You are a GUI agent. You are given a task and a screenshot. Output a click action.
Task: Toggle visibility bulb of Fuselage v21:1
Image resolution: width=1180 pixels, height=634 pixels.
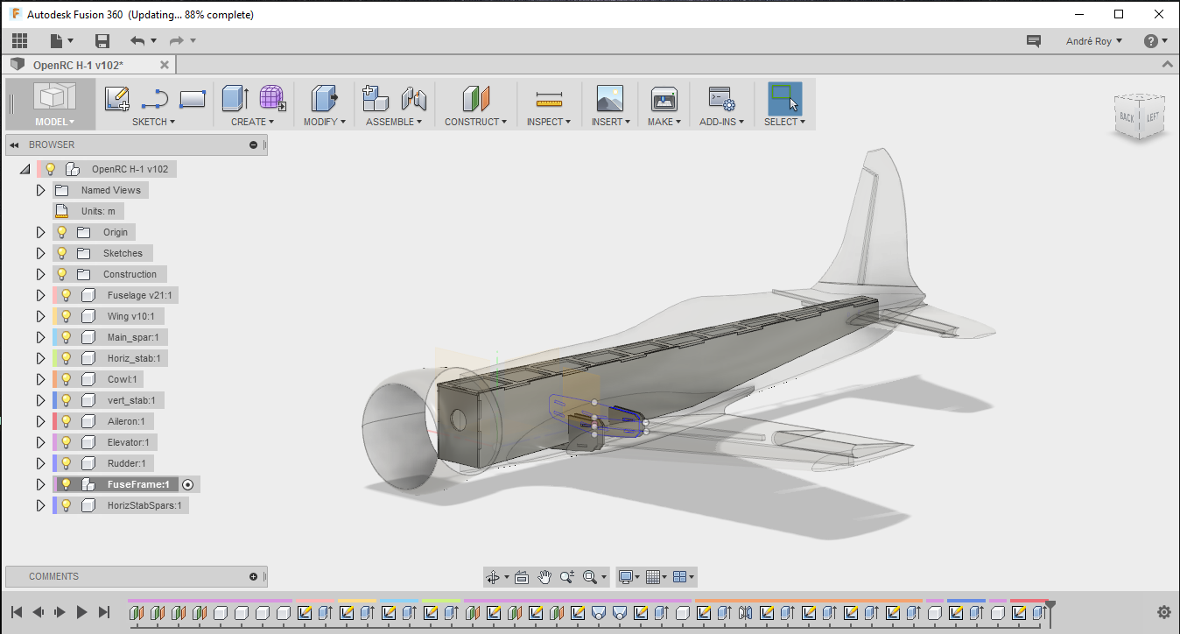coord(66,295)
